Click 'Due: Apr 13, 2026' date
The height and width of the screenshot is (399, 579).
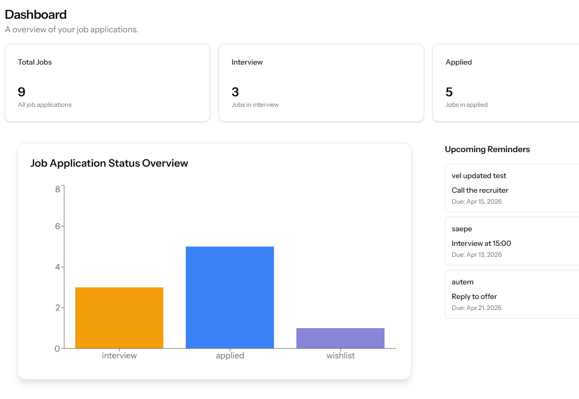[x=477, y=254]
